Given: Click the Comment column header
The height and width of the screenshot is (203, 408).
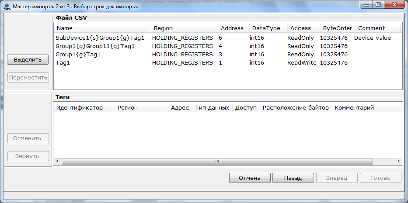Looking at the screenshot, I should pos(378,28).
